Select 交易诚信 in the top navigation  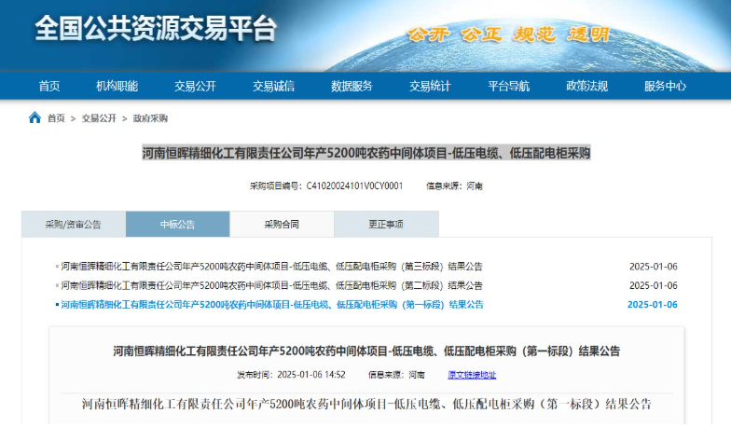[273, 86]
